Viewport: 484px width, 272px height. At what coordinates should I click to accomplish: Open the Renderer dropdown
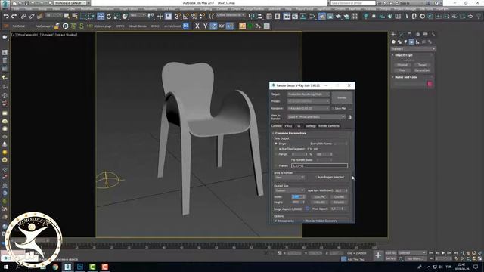tap(309, 109)
